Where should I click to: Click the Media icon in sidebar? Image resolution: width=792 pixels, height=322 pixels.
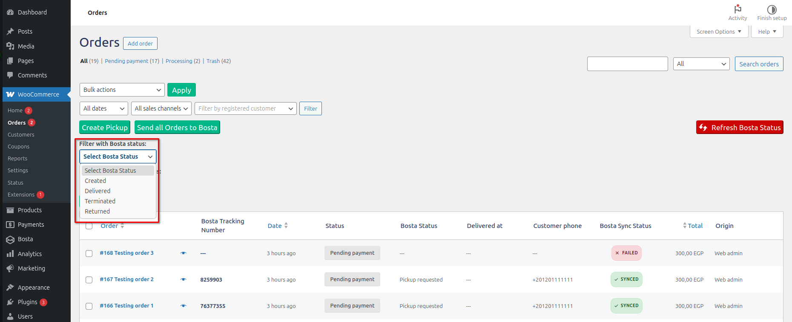pyautogui.click(x=10, y=46)
